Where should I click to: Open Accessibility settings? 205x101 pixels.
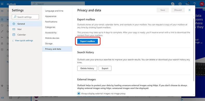pos(57,33)
